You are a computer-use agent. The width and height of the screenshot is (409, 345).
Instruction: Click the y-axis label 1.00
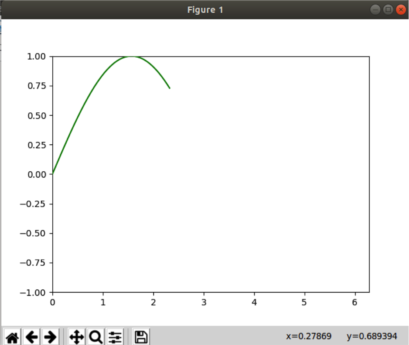[36, 56]
